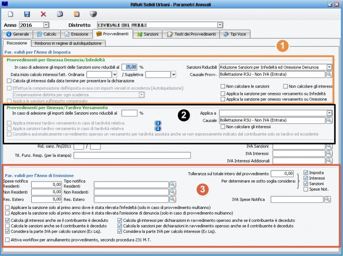Expand the Distretto dropdown
Viewport: 343px width, 256px height.
click(x=220, y=25)
